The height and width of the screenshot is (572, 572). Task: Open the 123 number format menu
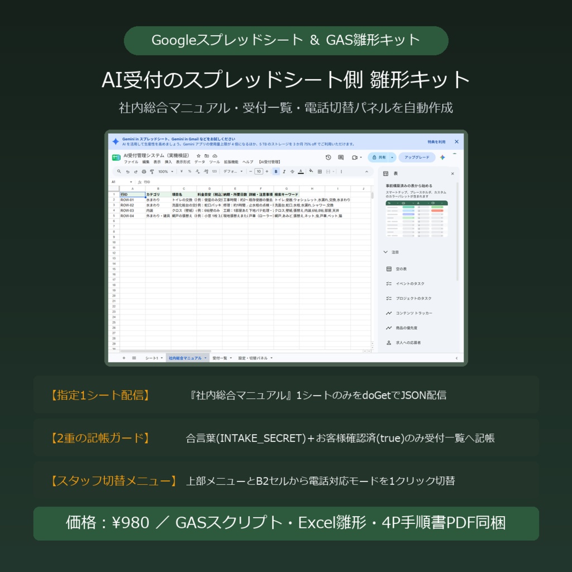[x=214, y=171]
